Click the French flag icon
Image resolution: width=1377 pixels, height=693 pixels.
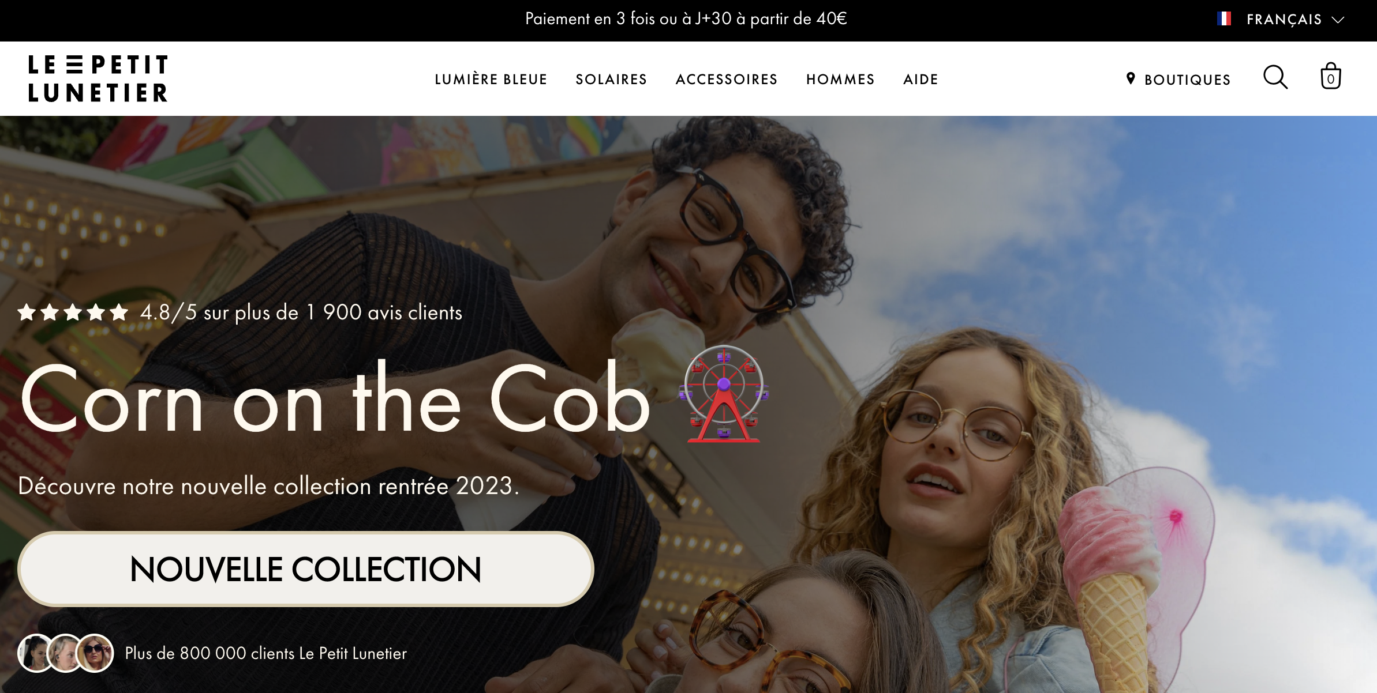coord(1224,19)
